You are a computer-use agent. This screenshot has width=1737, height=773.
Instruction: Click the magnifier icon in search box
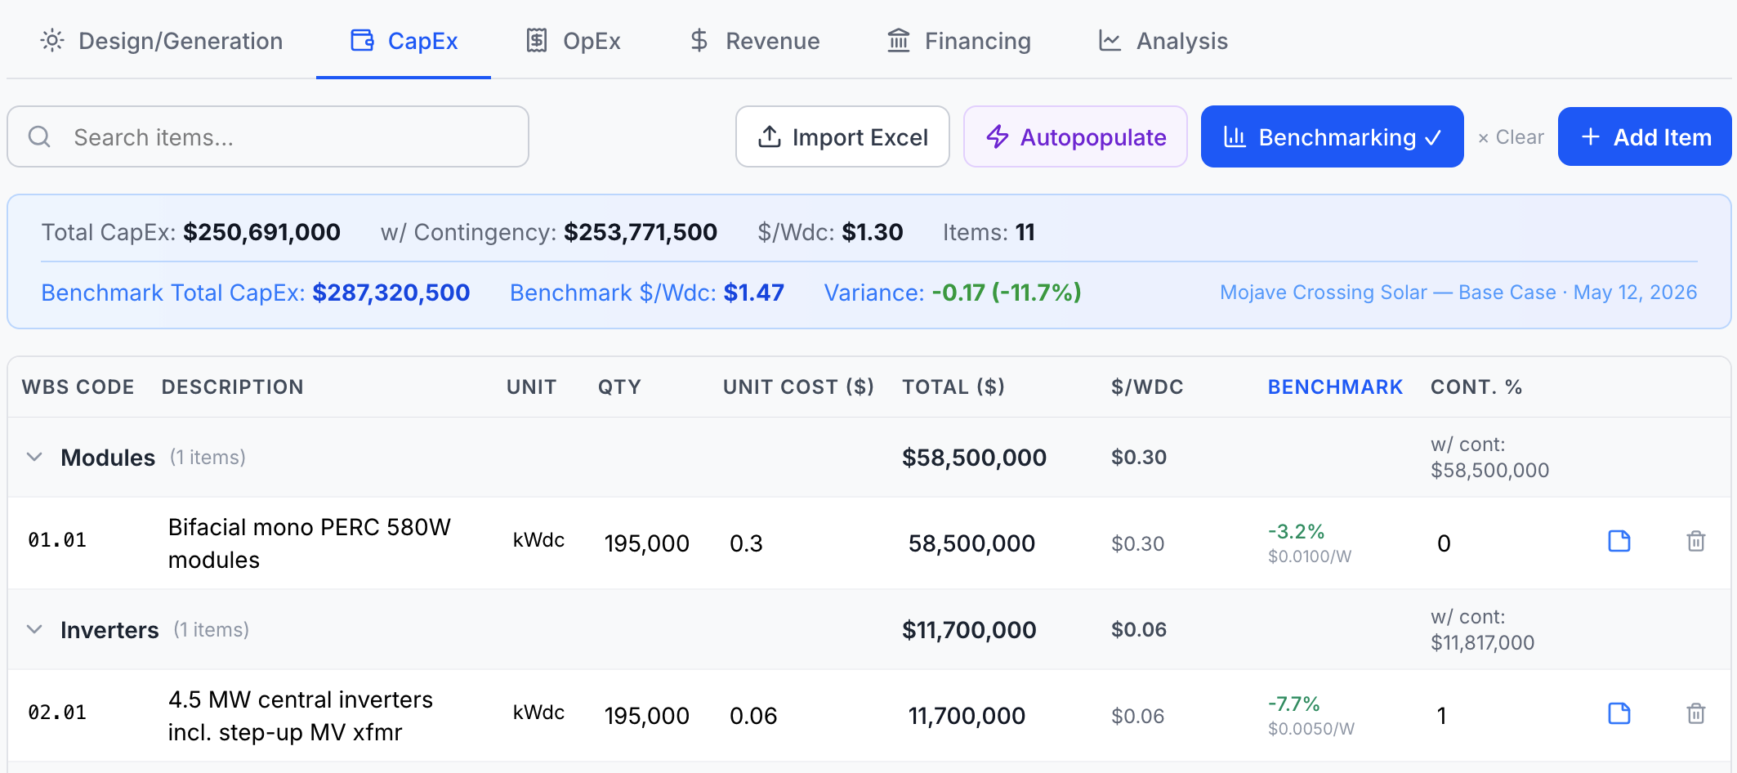[x=39, y=136]
